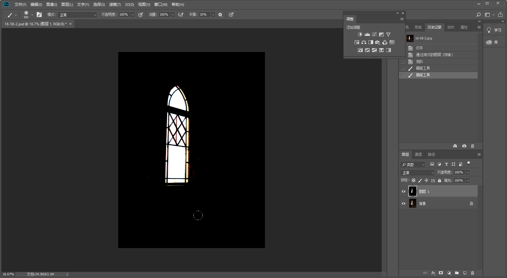This screenshot has height=278, width=507.
Task: Hide 图层 1 layer visibility eye
Action: tap(403, 192)
